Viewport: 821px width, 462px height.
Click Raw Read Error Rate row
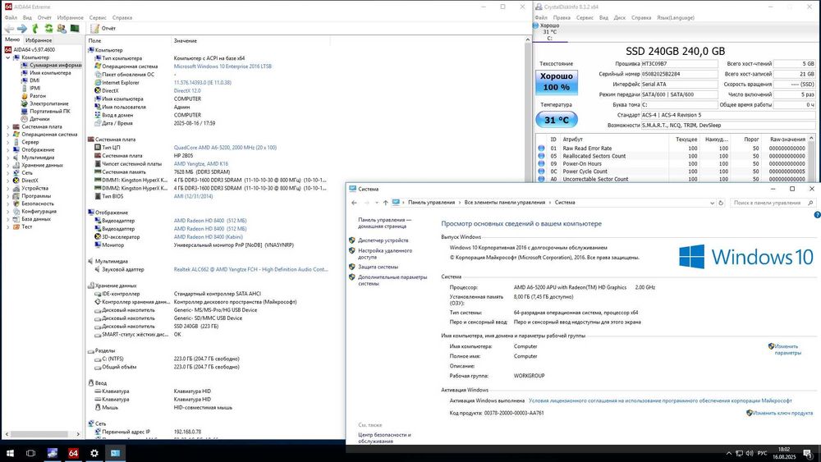tap(673, 148)
